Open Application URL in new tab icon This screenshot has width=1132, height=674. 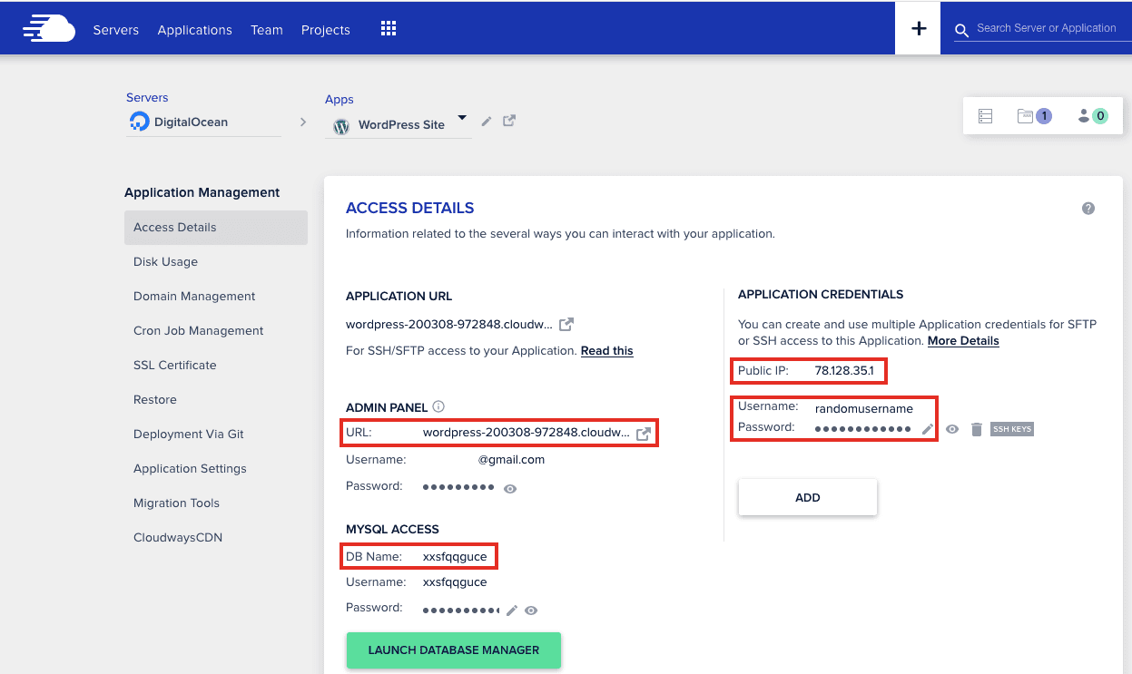[566, 324]
